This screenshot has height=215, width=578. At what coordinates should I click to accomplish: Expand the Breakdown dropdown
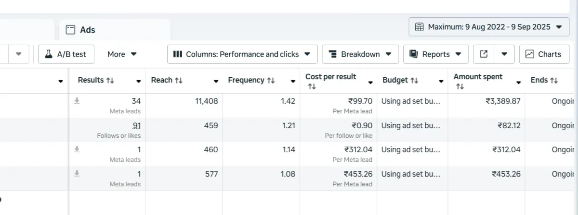point(360,54)
